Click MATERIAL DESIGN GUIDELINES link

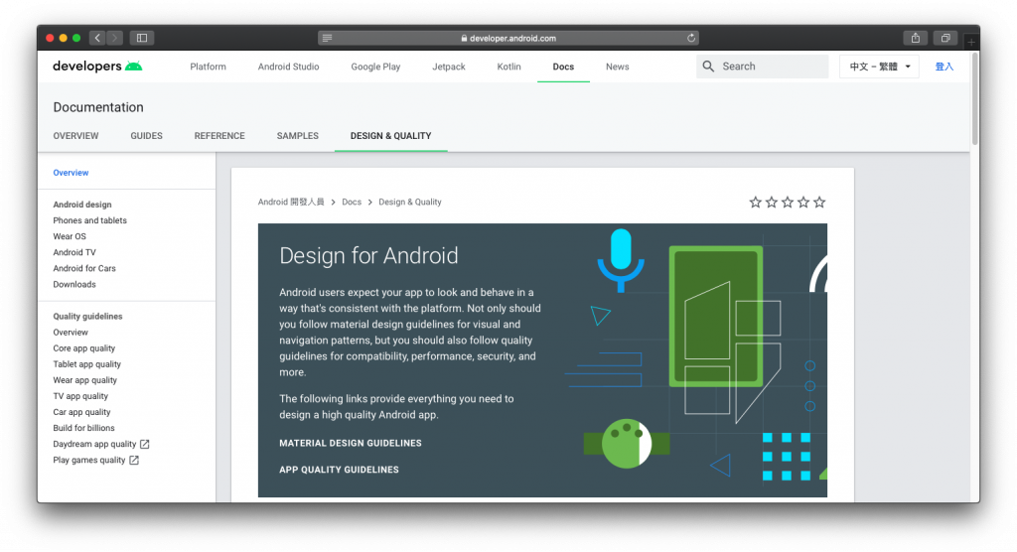click(x=351, y=443)
